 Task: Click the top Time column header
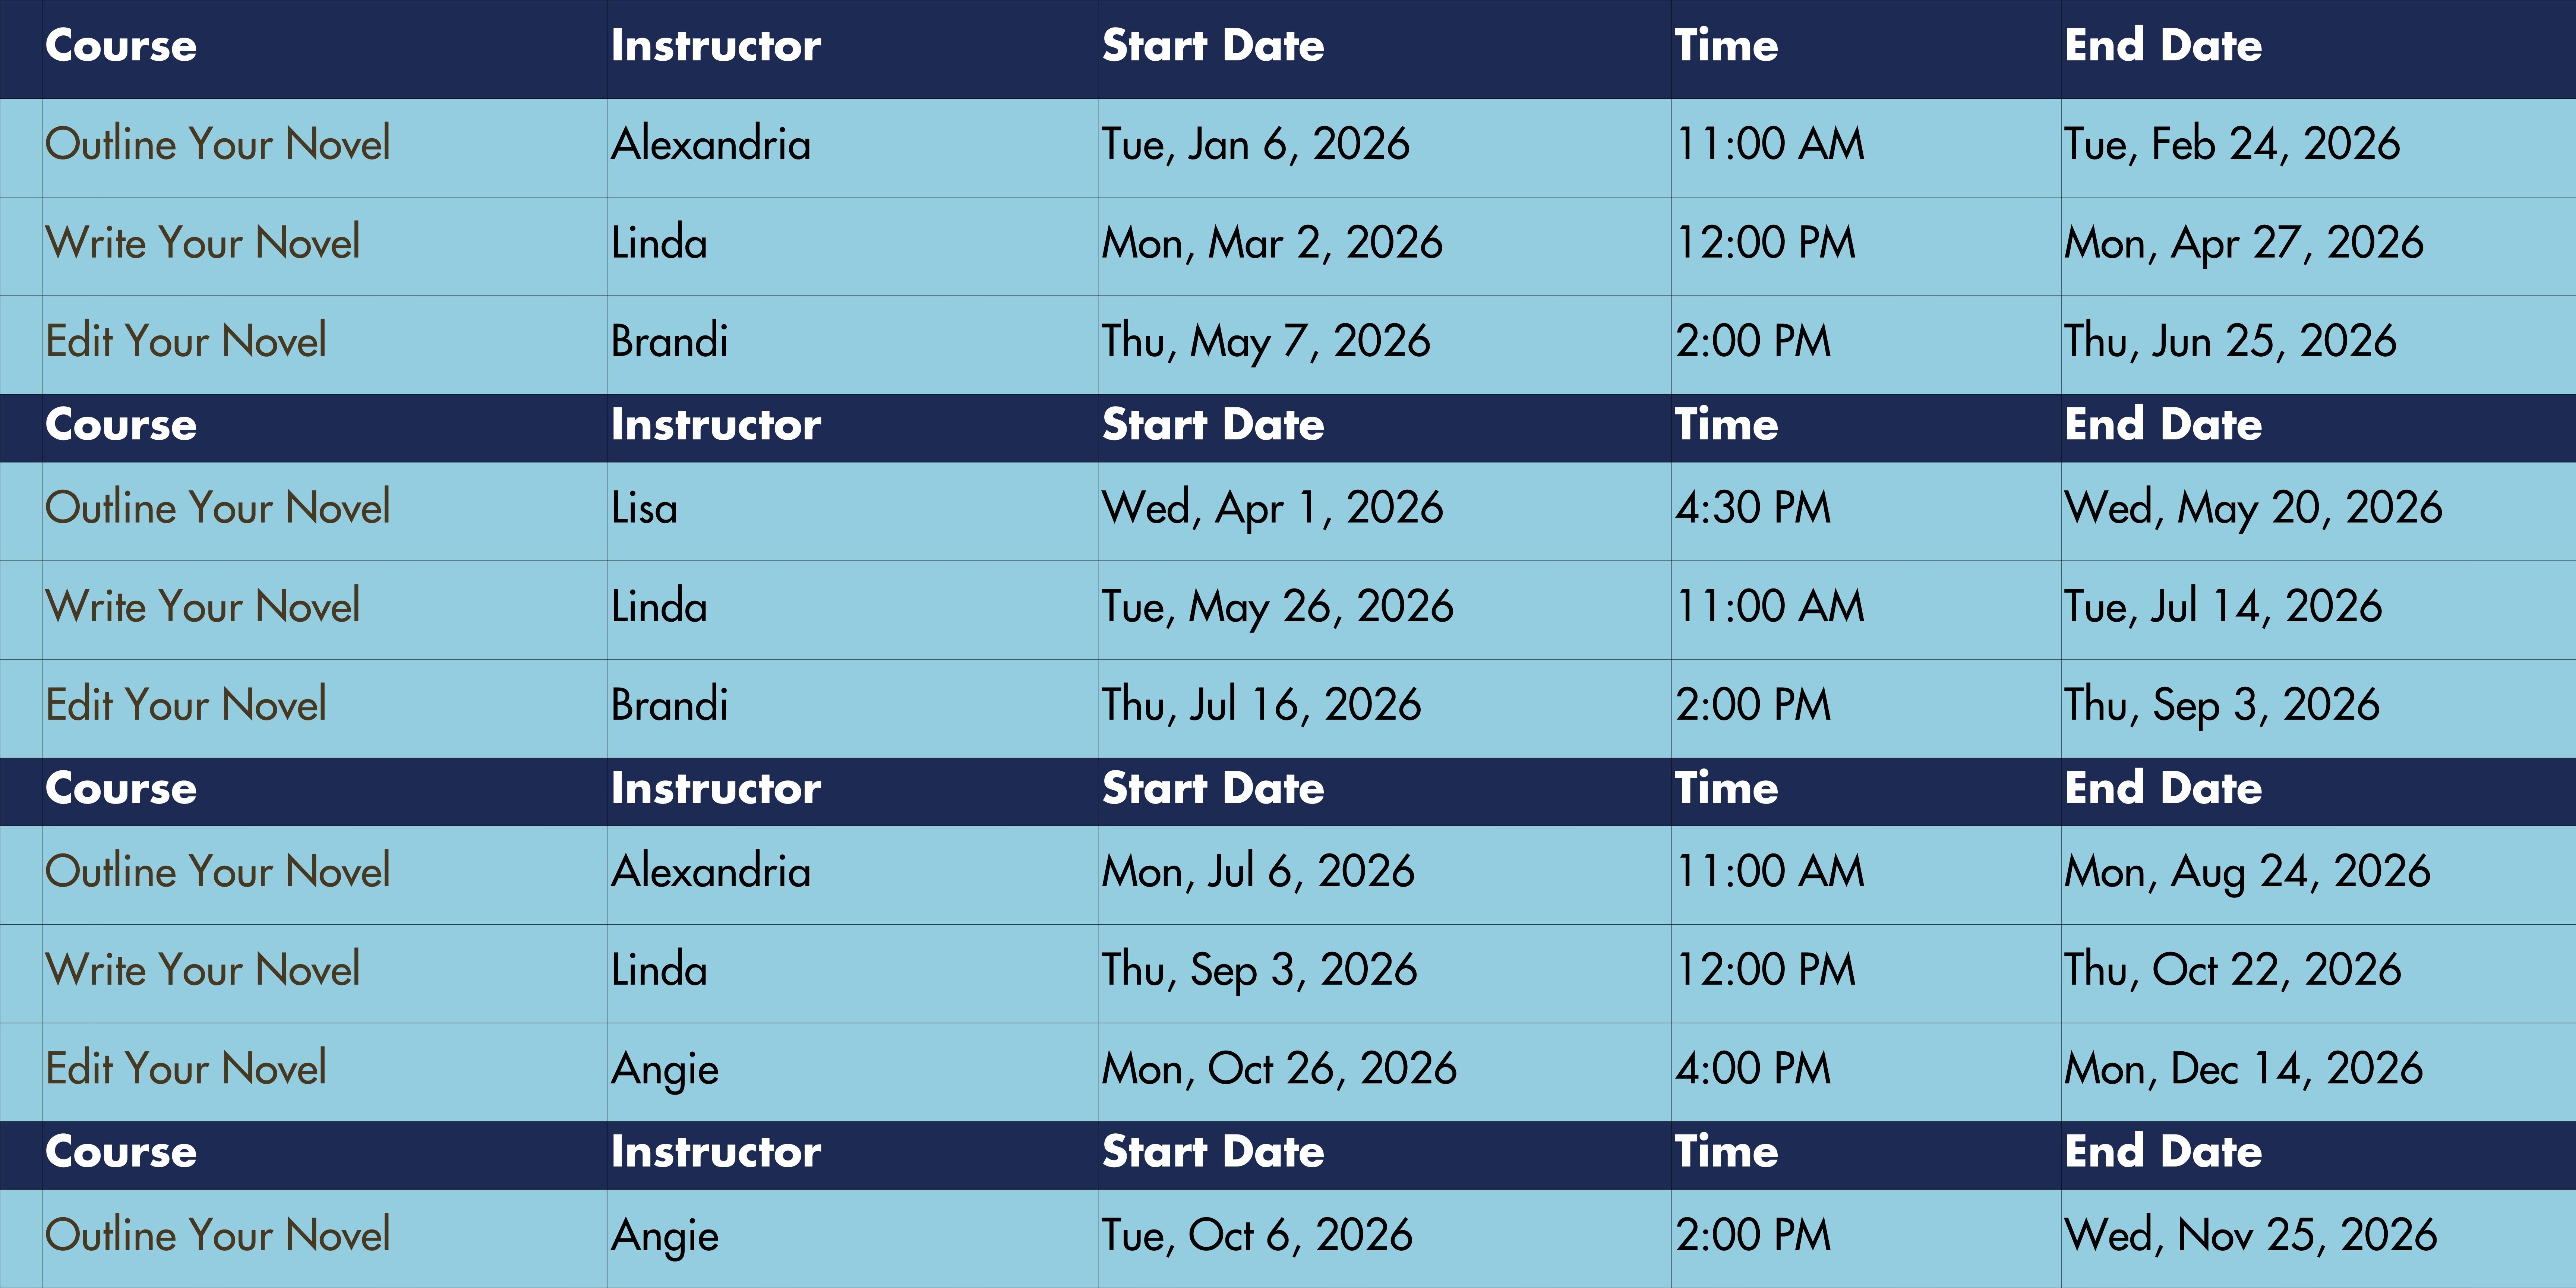coord(1727,46)
